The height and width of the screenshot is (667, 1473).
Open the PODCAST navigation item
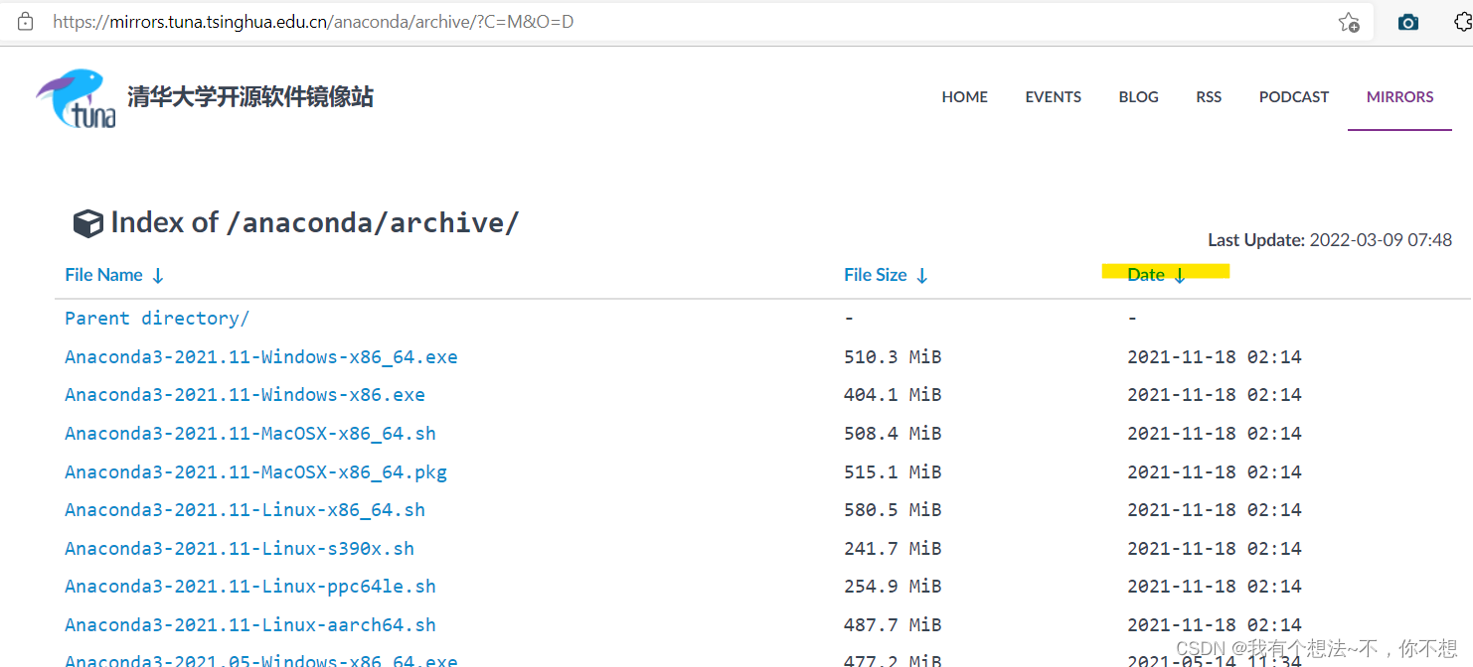[1294, 97]
